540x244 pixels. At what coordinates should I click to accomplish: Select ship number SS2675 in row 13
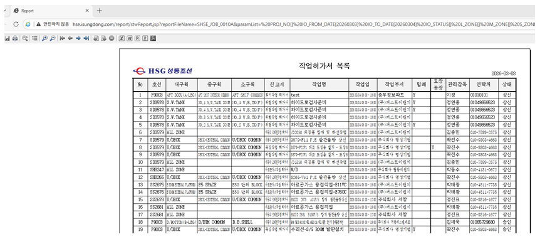point(156,184)
